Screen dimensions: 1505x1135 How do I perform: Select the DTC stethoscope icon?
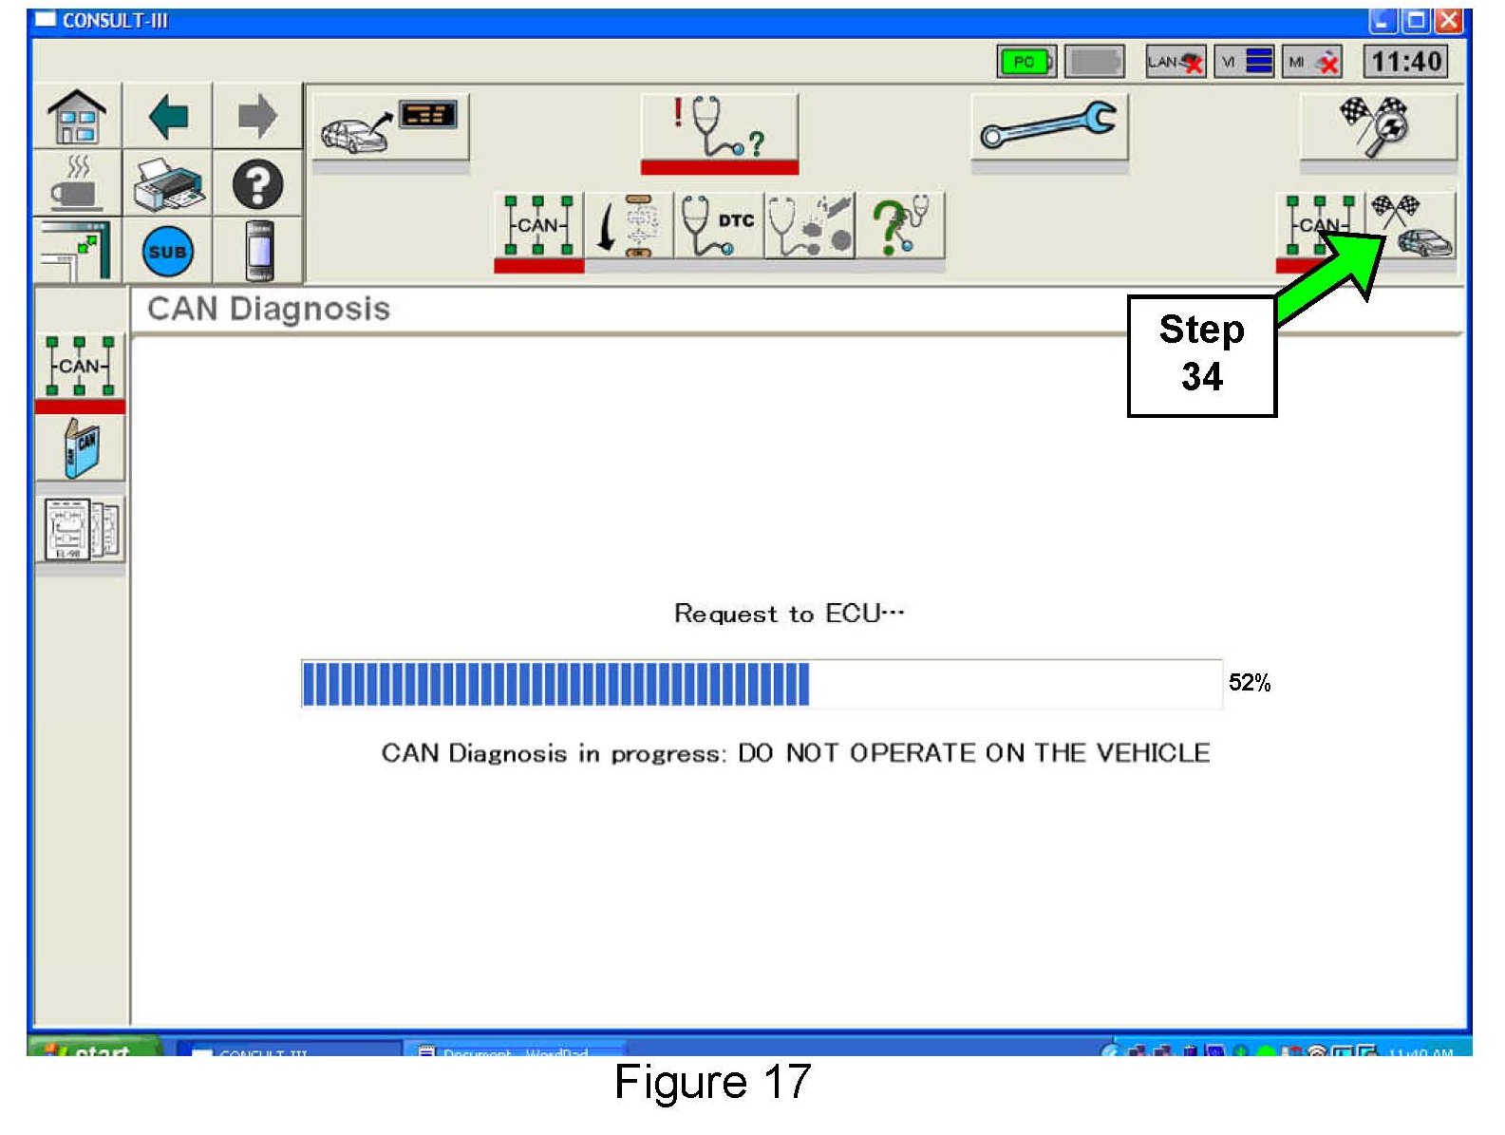[x=719, y=226]
